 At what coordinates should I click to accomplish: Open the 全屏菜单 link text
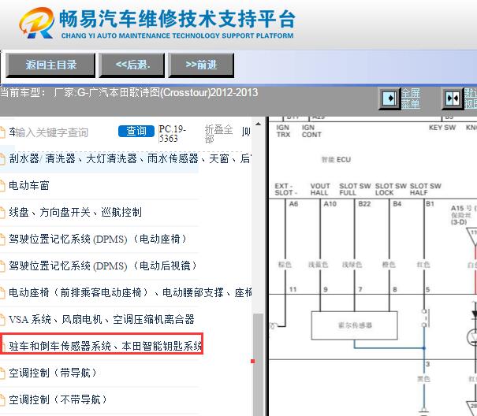click(411, 98)
